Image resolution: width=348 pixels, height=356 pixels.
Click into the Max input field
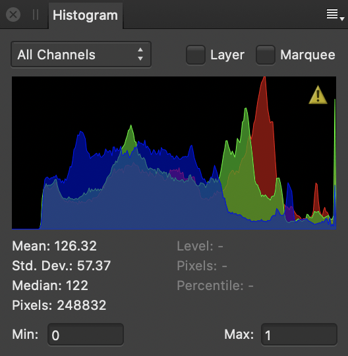pyautogui.click(x=299, y=335)
